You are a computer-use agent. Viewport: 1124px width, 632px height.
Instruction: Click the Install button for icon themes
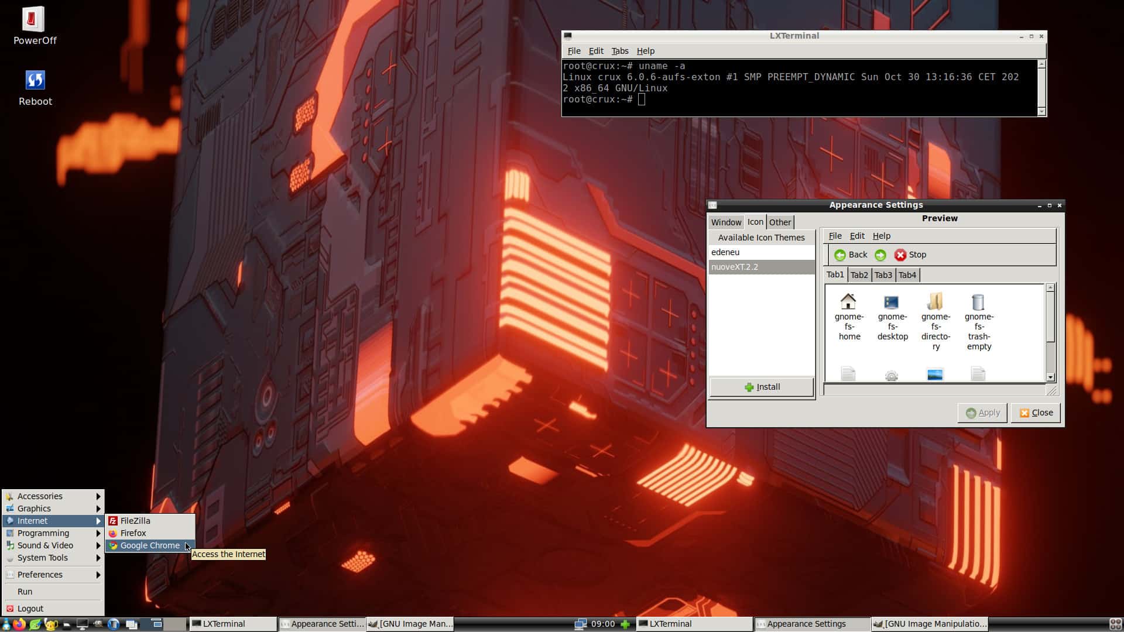tap(762, 387)
